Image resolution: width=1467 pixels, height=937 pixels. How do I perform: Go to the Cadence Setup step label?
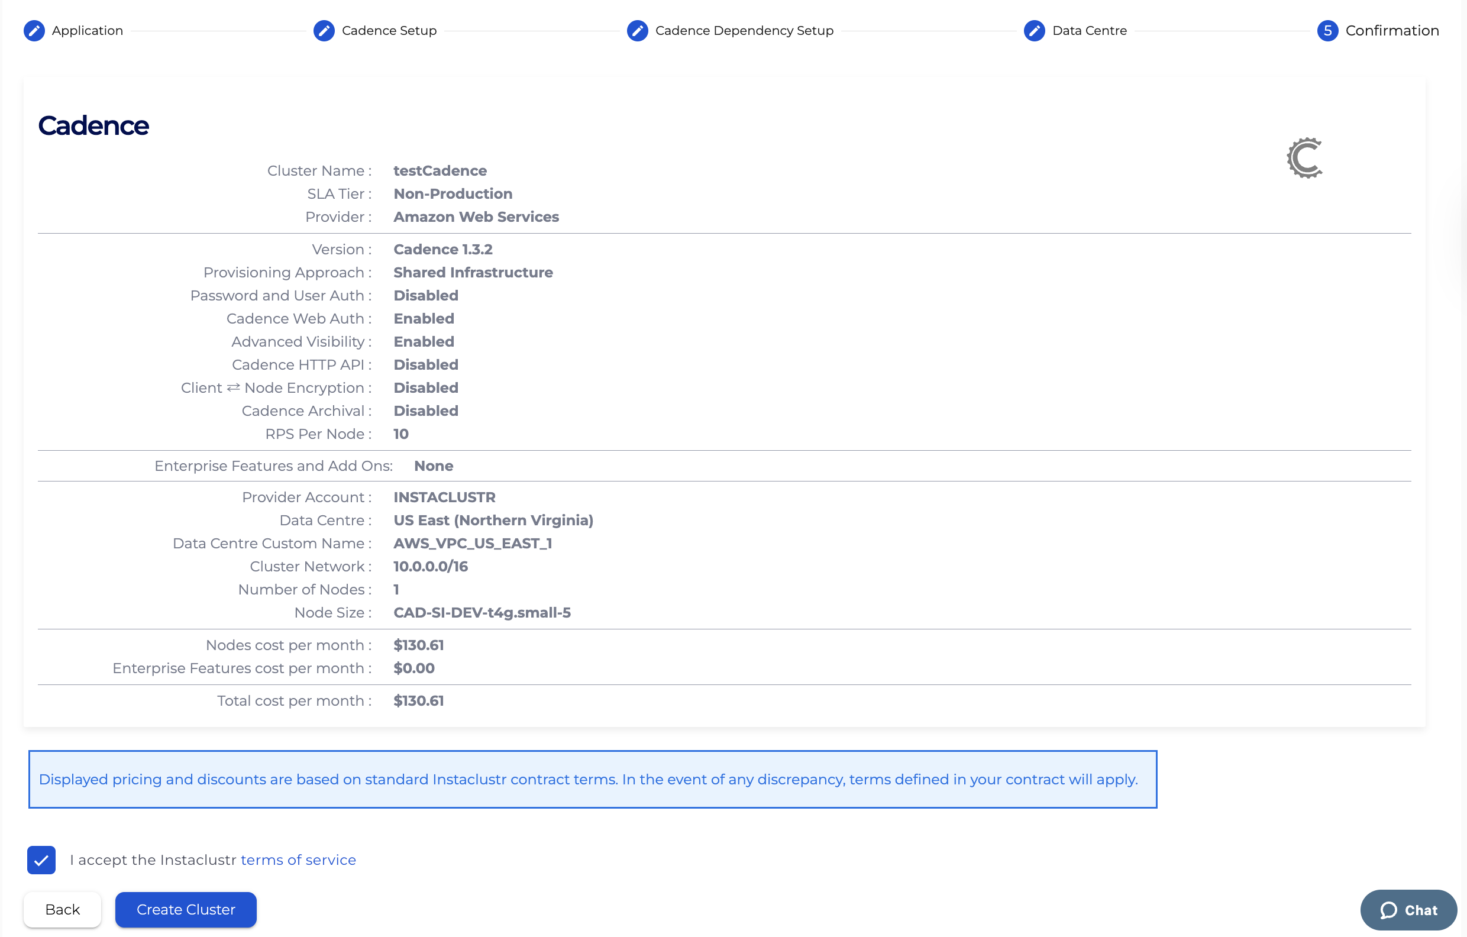tap(389, 30)
